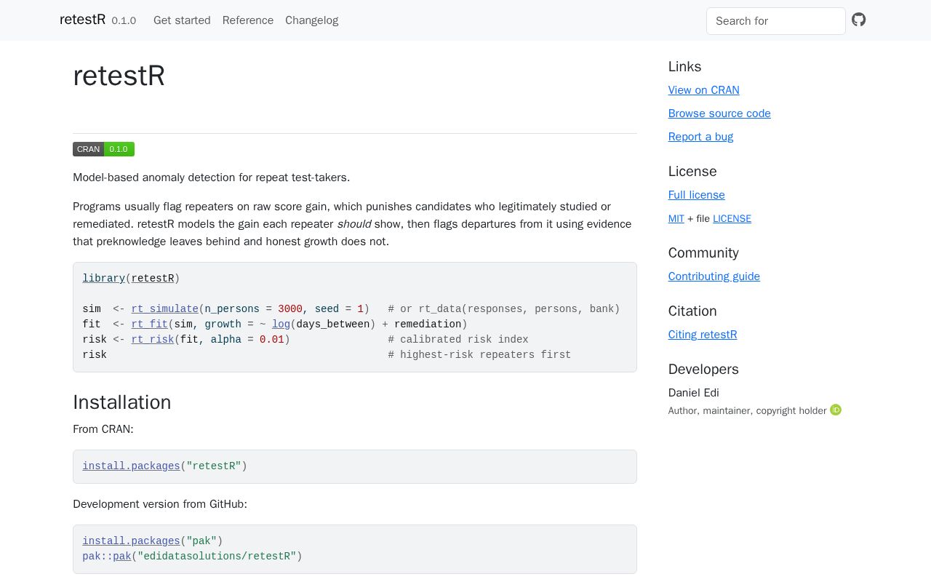Open the GitHub repository icon

[859, 20]
